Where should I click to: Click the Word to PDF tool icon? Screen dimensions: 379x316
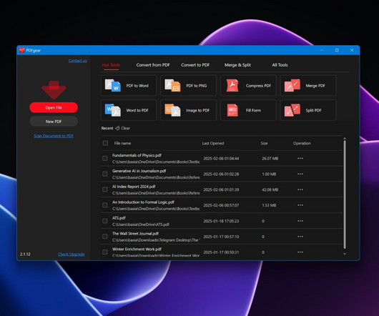(113, 110)
